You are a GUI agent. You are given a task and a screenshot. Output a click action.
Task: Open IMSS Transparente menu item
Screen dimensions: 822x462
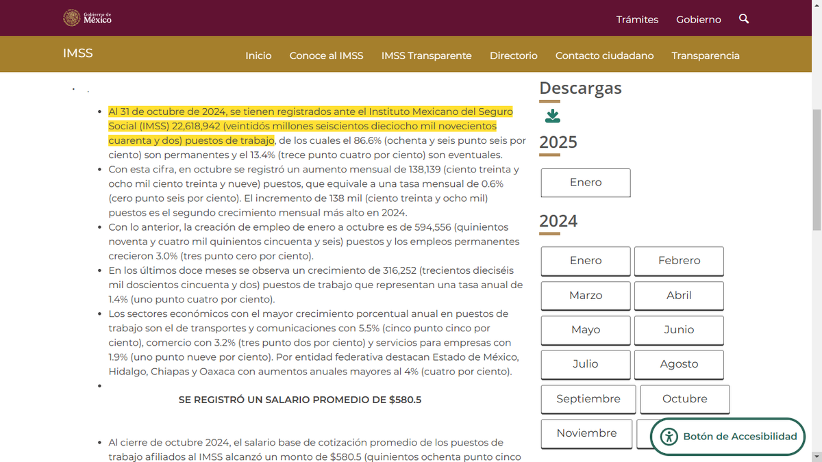click(x=427, y=55)
